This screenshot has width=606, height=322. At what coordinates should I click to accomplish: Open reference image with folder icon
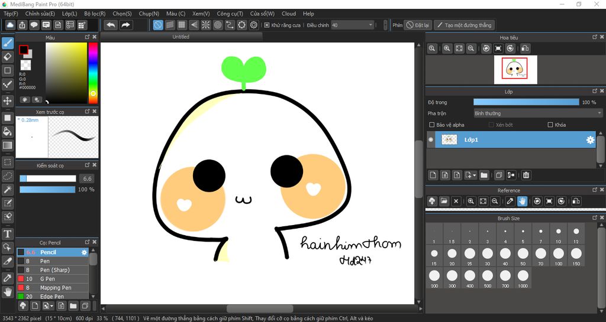444,201
